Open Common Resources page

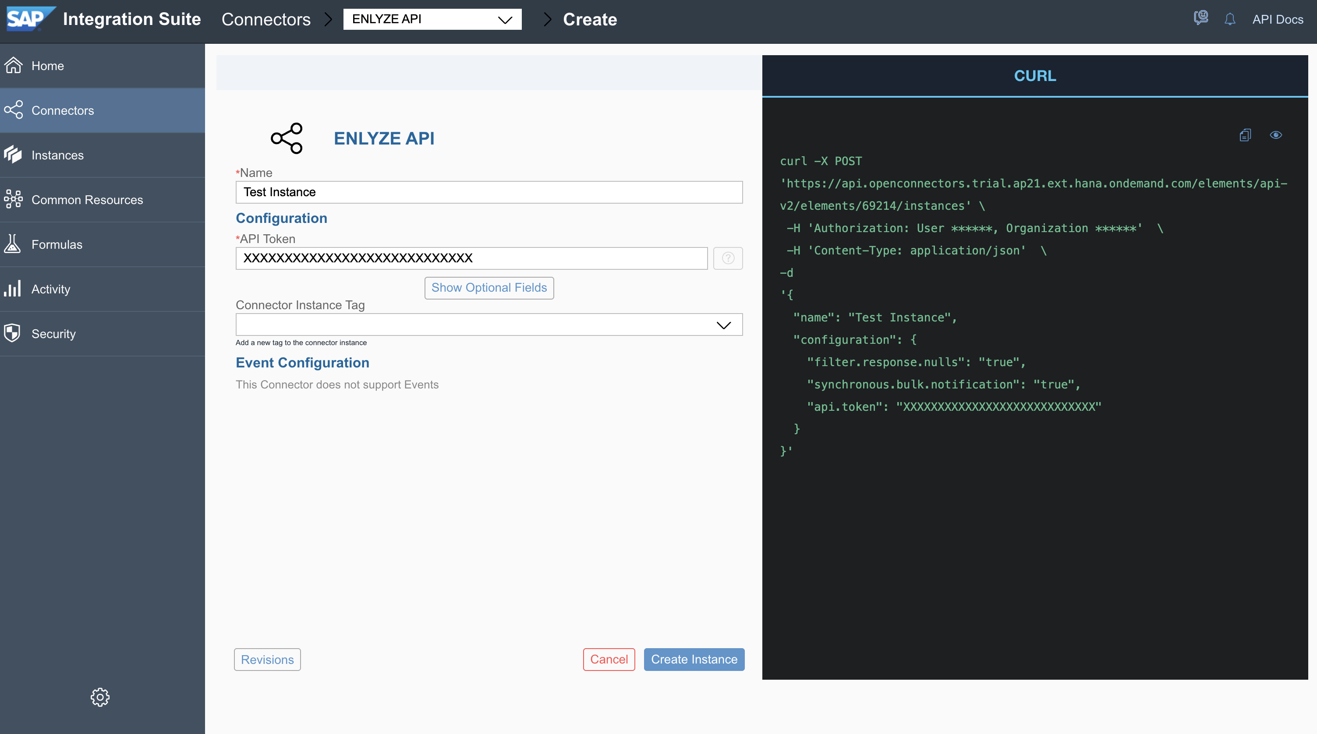pyautogui.click(x=87, y=200)
